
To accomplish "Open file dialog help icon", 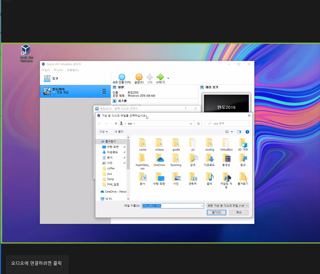I will coord(247,132).
